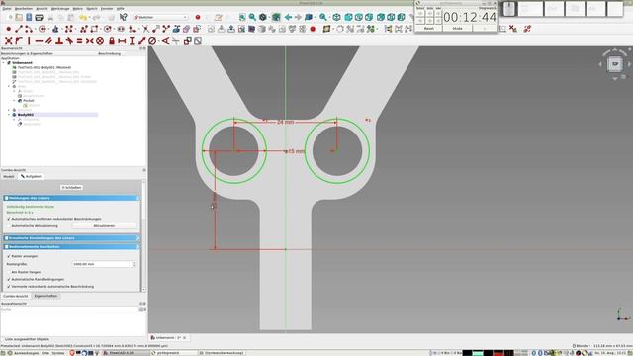Image resolution: width=633 pixels, height=356 pixels.
Task: Select the Create Arc sketch tool
Action: (x=29, y=29)
